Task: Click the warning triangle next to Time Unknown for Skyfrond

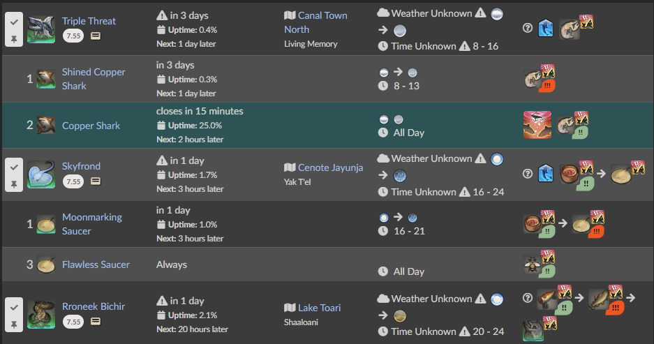Action: click(x=465, y=192)
